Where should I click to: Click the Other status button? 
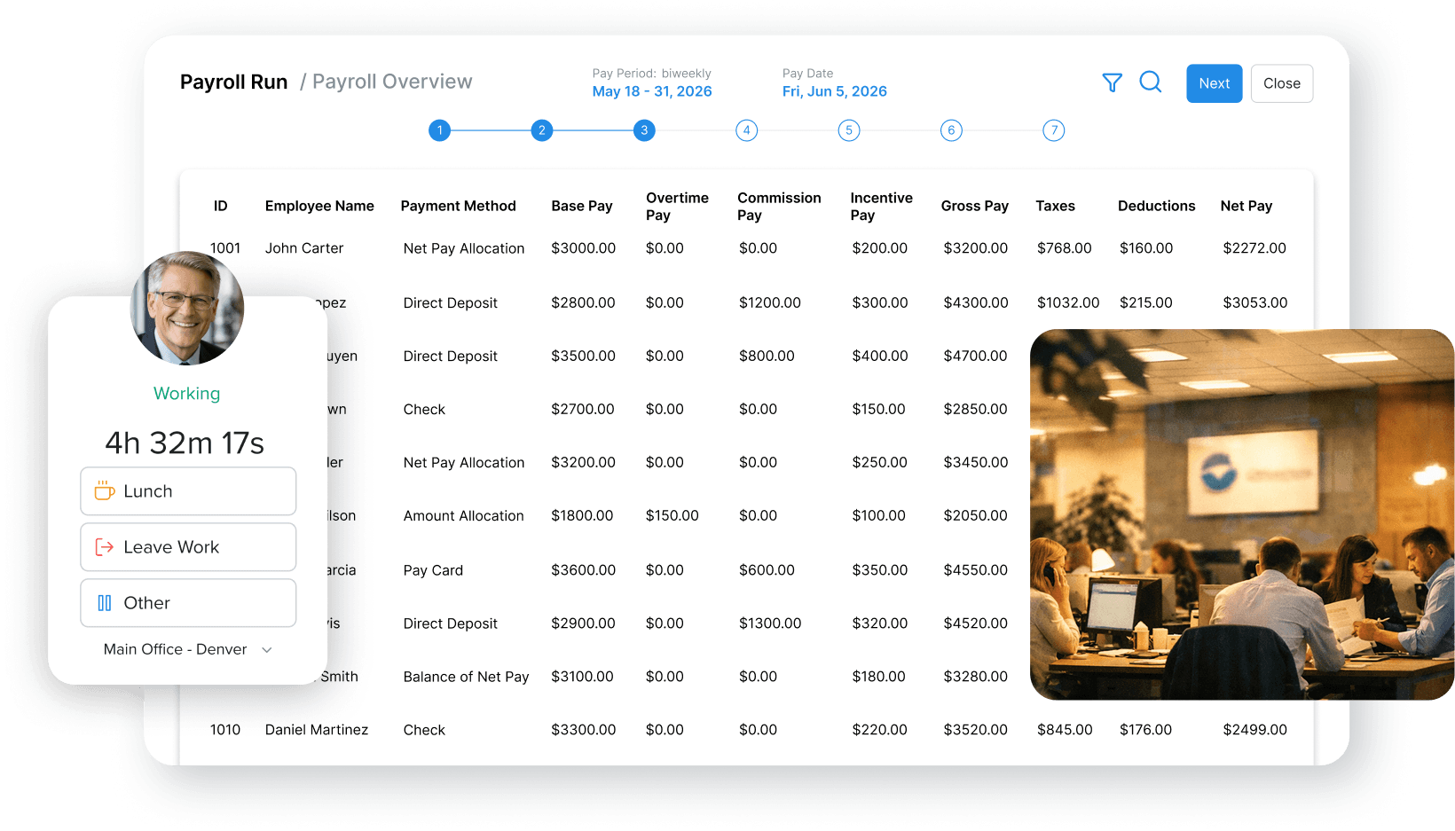(187, 602)
